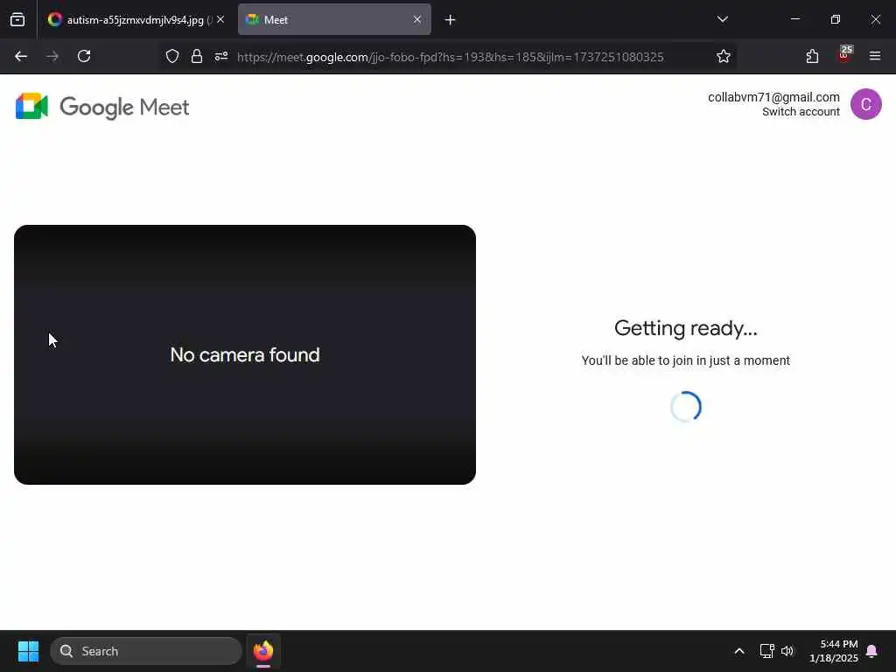The image size is (896, 672).
Task: Click the Getting ready... heading
Action: pyautogui.click(x=686, y=328)
